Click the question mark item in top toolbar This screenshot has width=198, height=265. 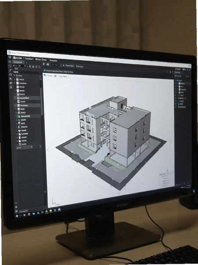click(x=80, y=66)
